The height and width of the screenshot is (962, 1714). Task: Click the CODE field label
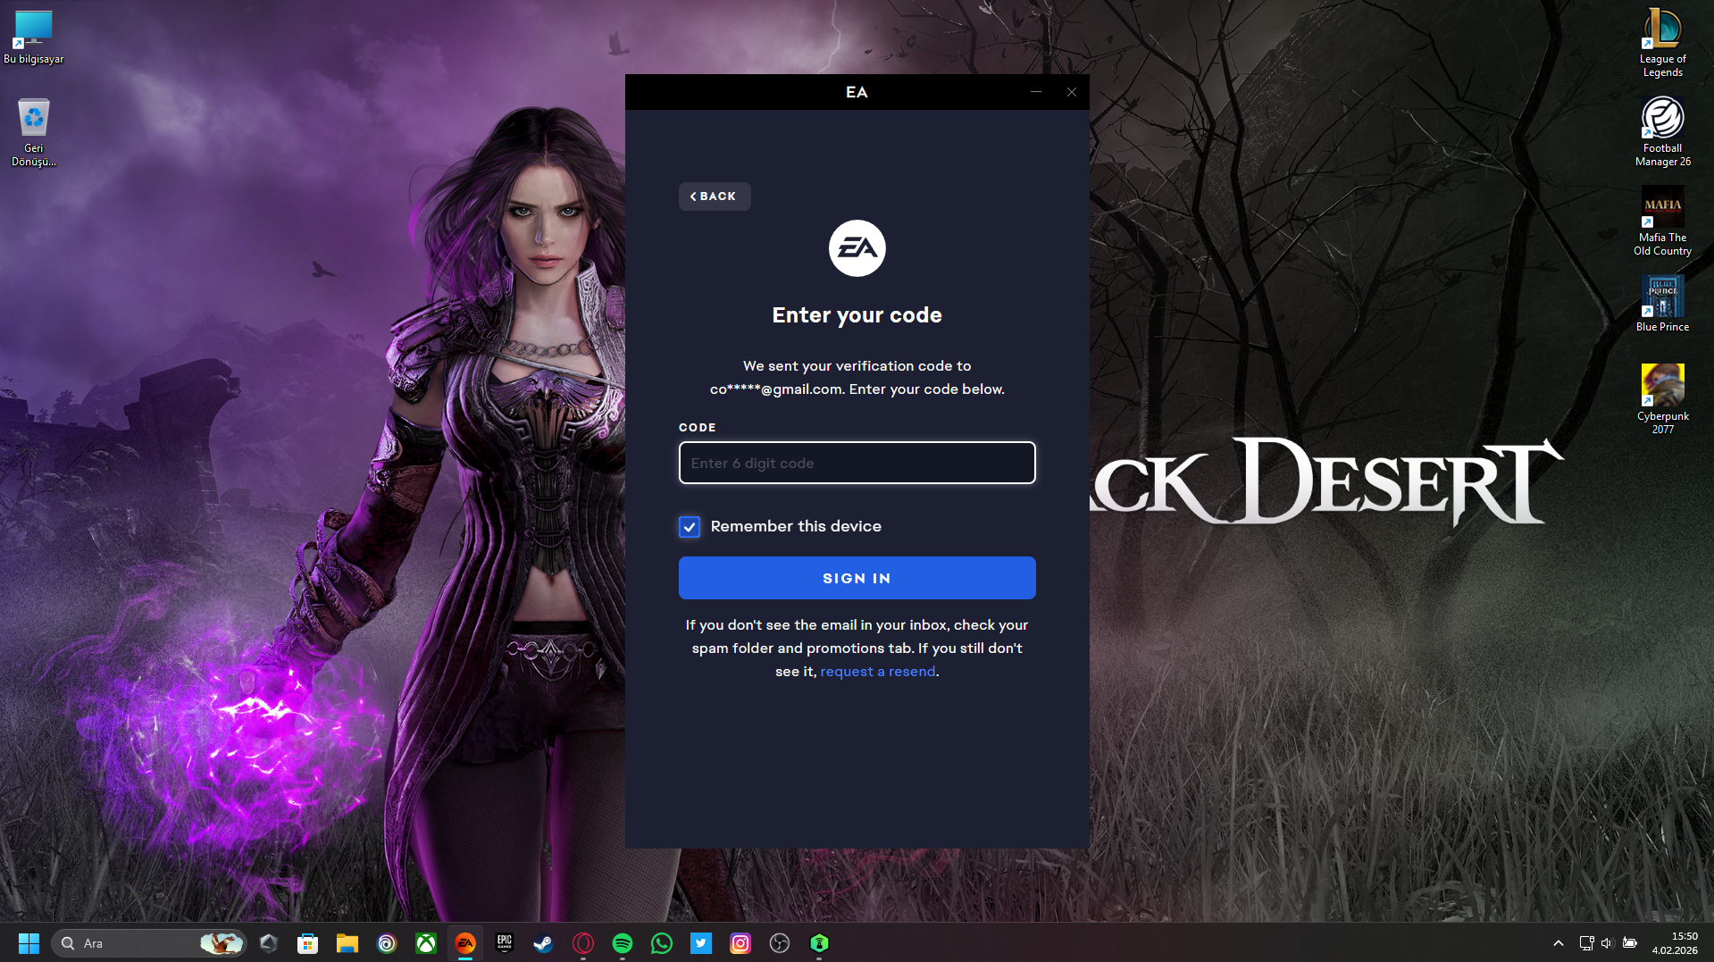698,428
